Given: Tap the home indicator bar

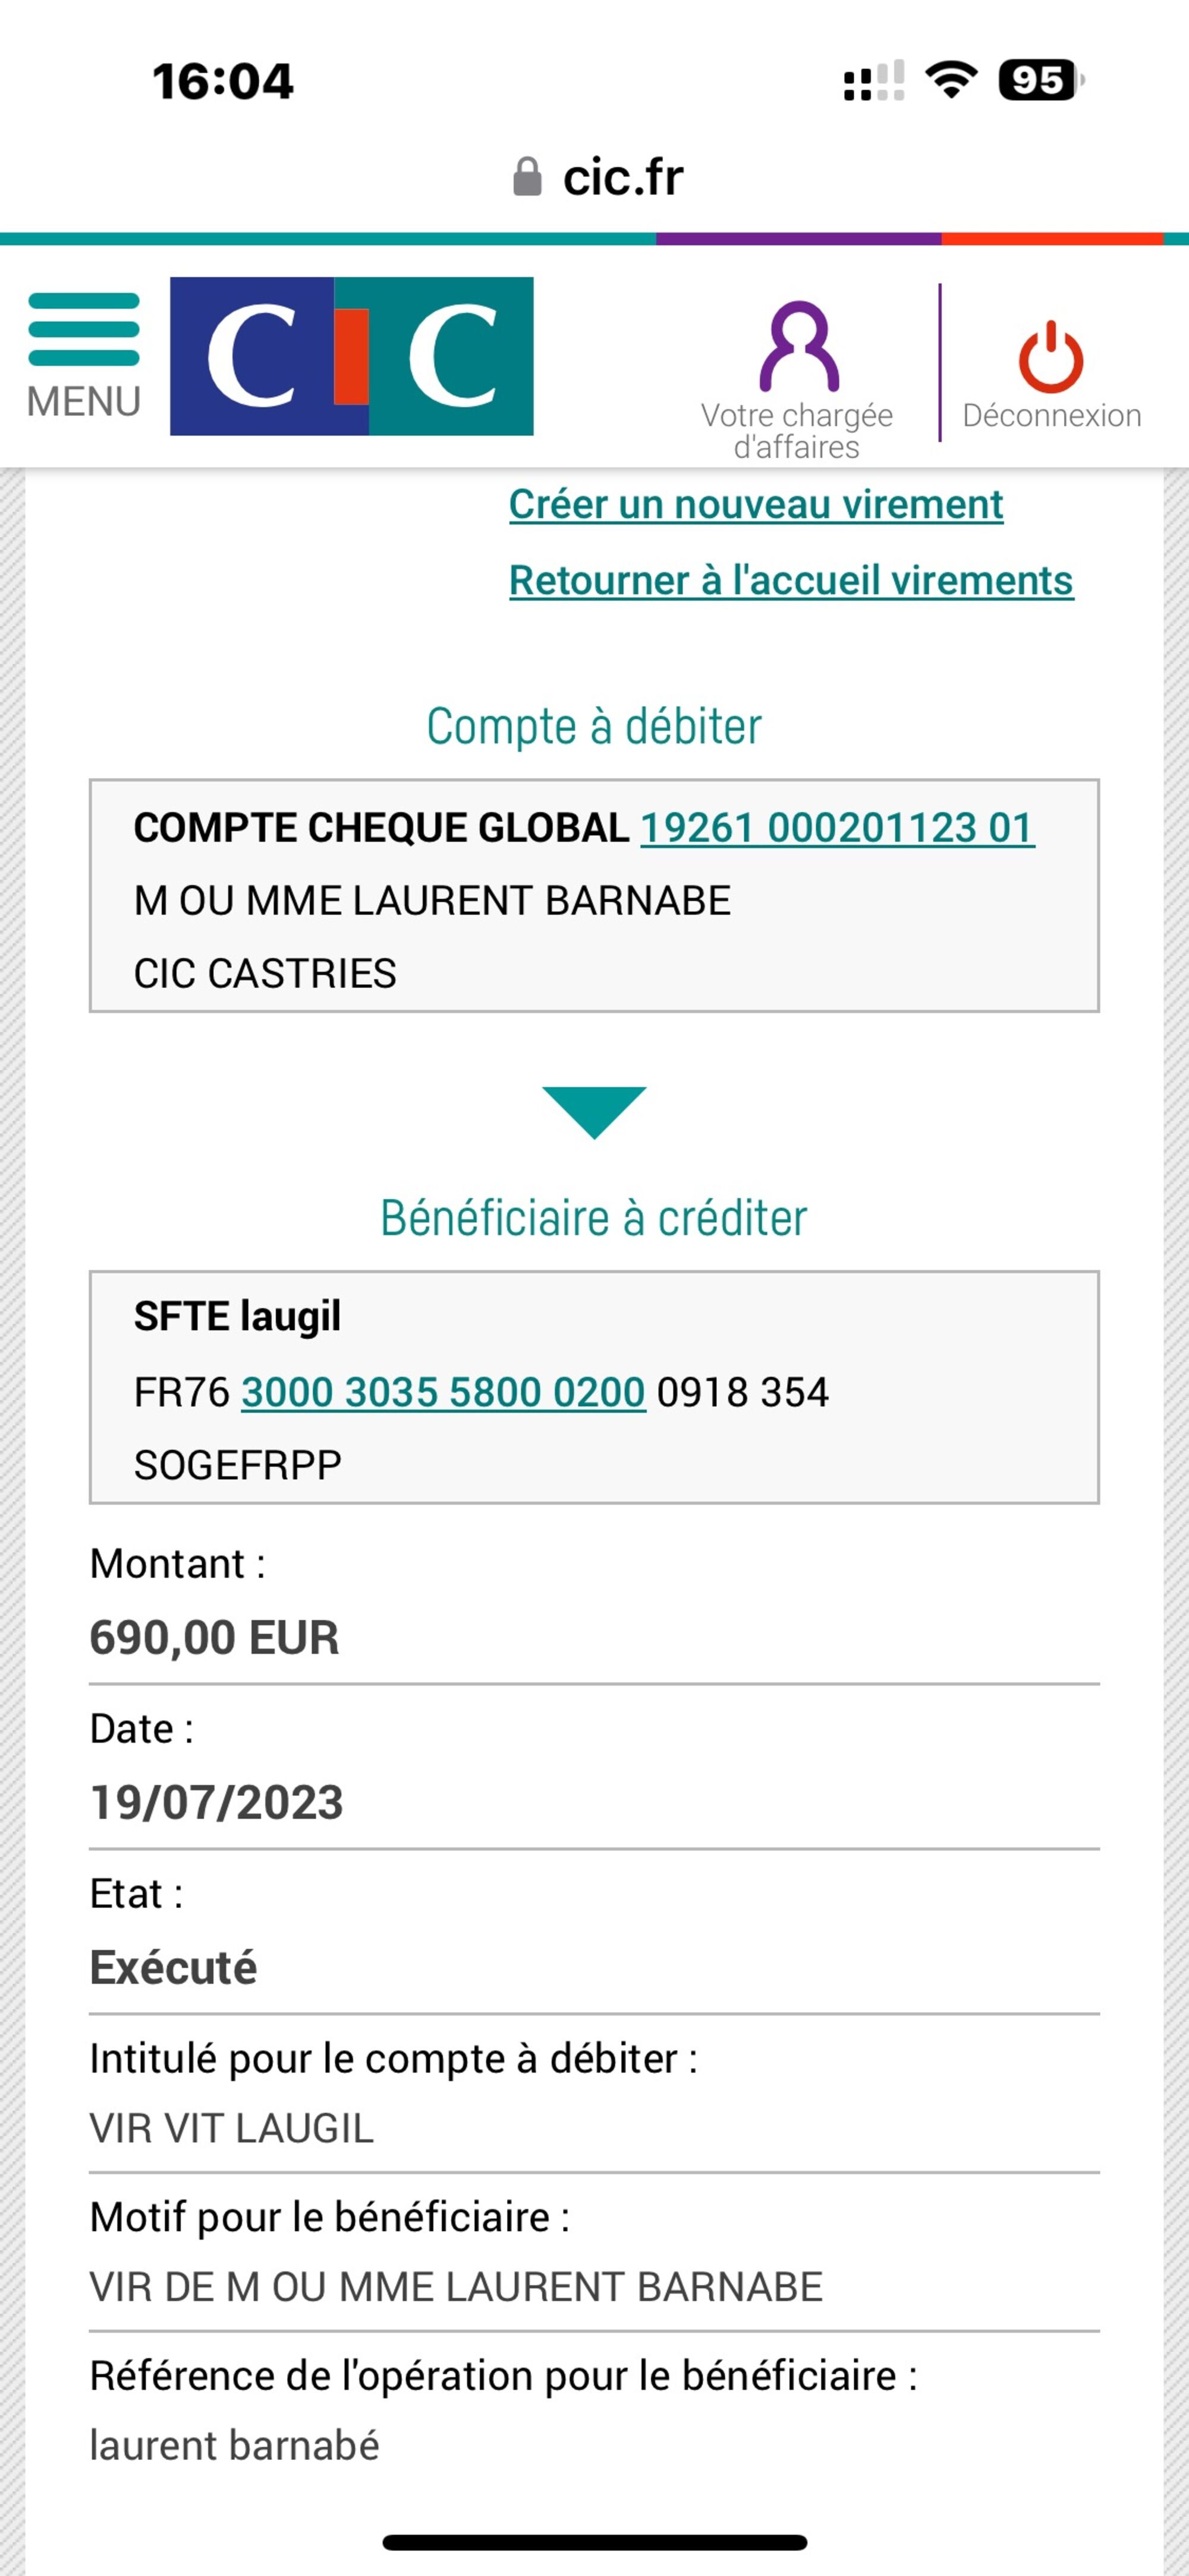Looking at the screenshot, I should [594, 2542].
